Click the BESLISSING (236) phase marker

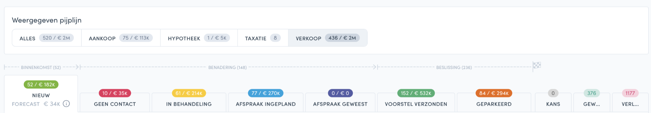(x=454, y=67)
